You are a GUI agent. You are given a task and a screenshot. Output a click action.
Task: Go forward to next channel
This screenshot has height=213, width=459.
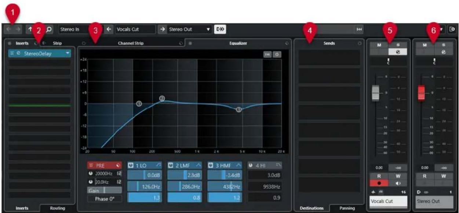click(x=18, y=29)
